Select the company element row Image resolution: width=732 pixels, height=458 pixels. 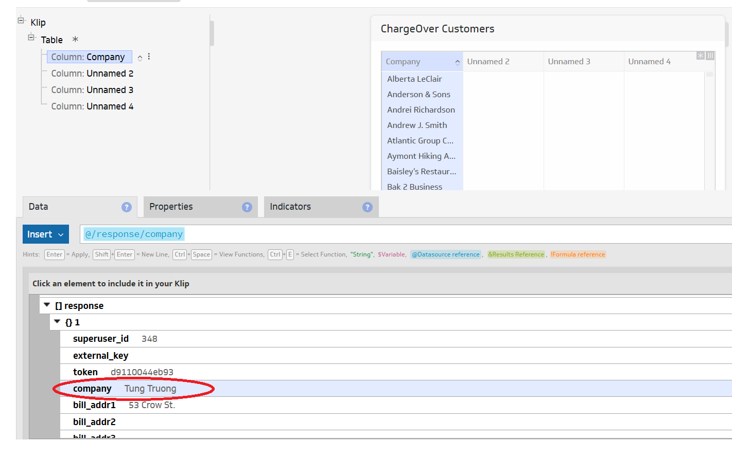click(396, 389)
